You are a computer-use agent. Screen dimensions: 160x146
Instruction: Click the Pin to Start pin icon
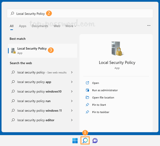pyautogui.click(x=87, y=105)
